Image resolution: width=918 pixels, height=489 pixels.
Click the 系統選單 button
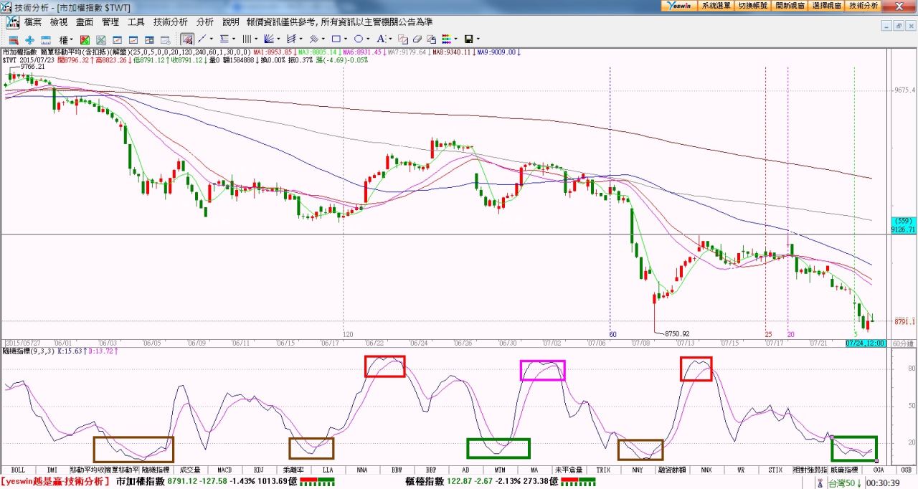click(716, 5)
